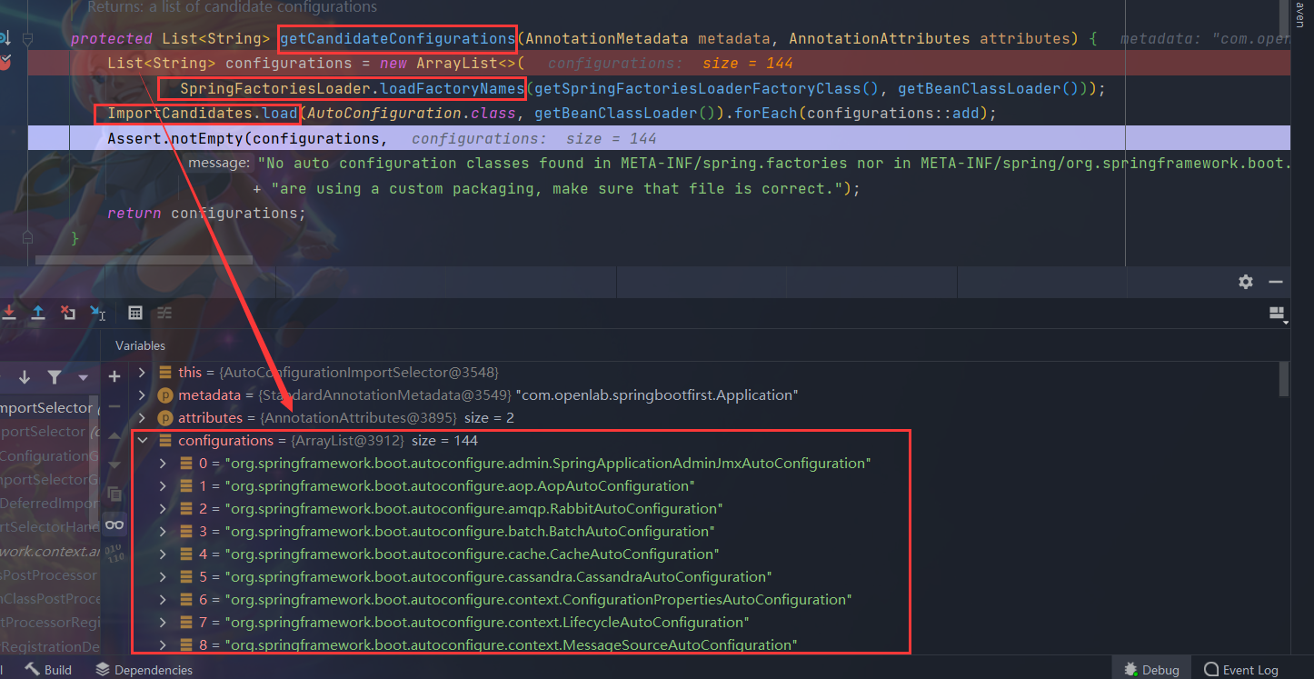Click getCandidateConfigurations method name

pos(397,39)
